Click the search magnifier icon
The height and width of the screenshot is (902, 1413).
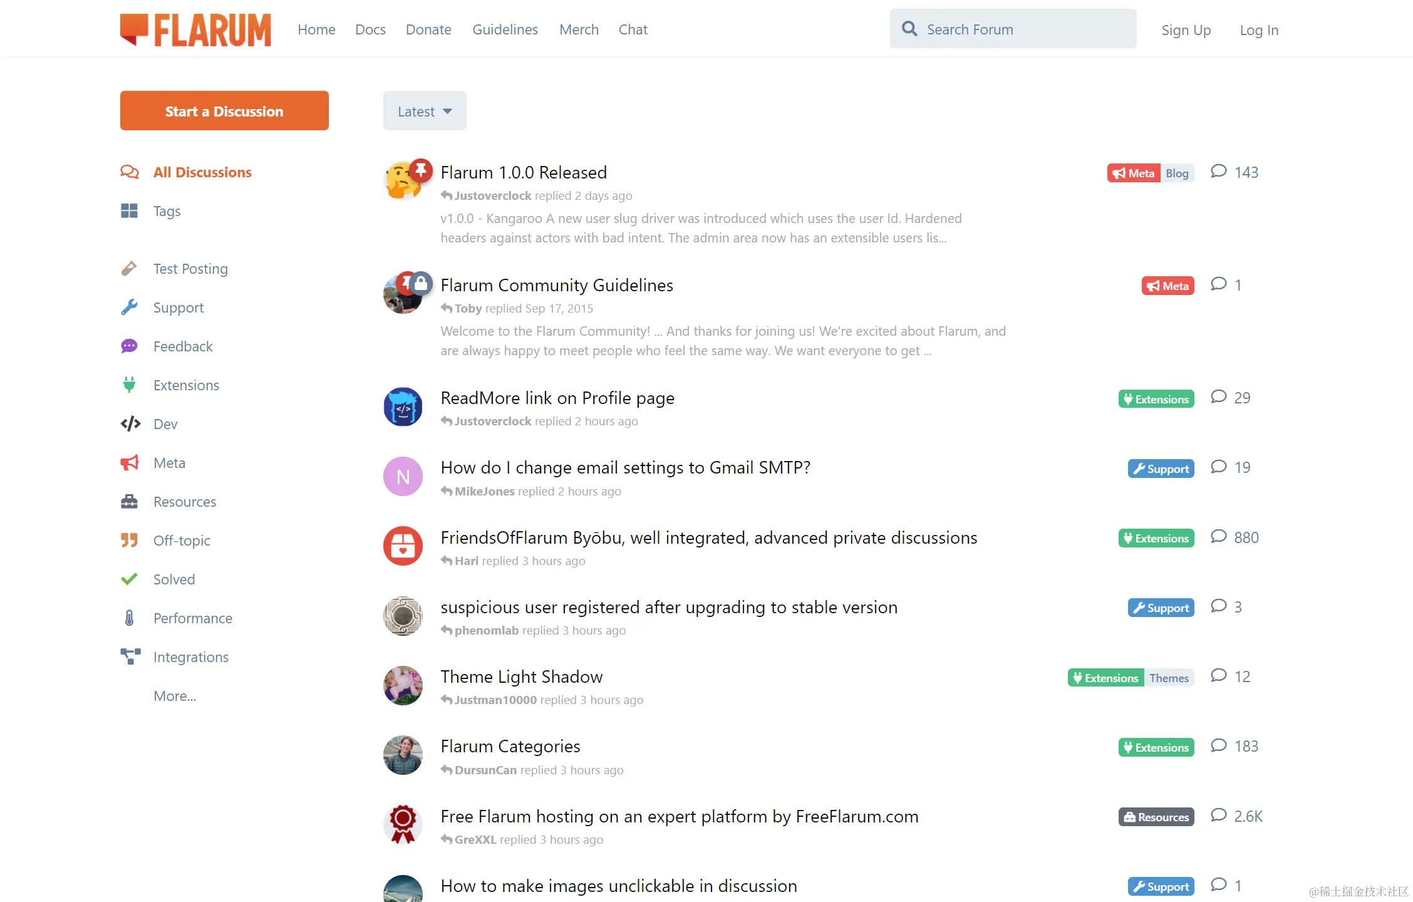click(x=909, y=29)
